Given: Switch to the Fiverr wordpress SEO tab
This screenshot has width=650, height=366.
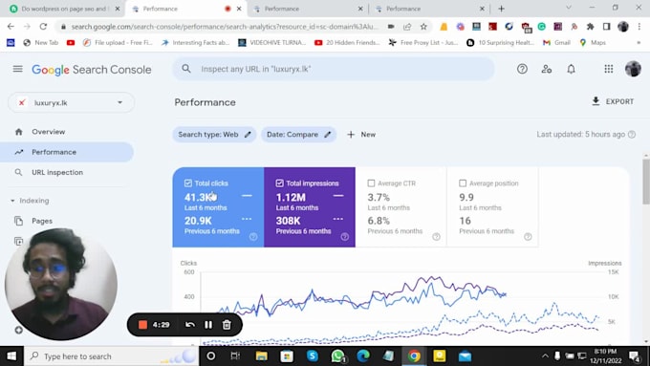Looking at the screenshot, I should click(64, 9).
